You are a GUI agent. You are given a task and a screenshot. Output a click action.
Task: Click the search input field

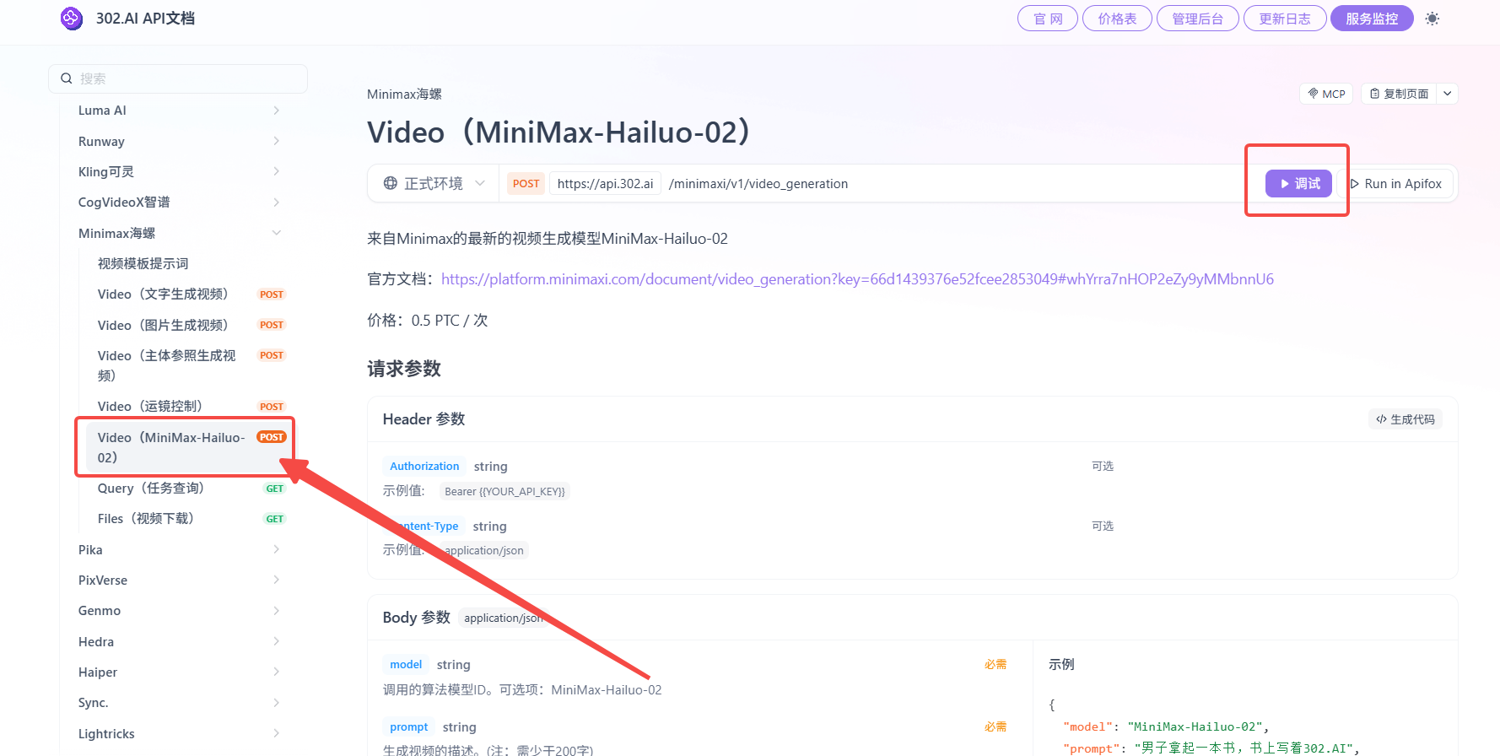pos(178,78)
